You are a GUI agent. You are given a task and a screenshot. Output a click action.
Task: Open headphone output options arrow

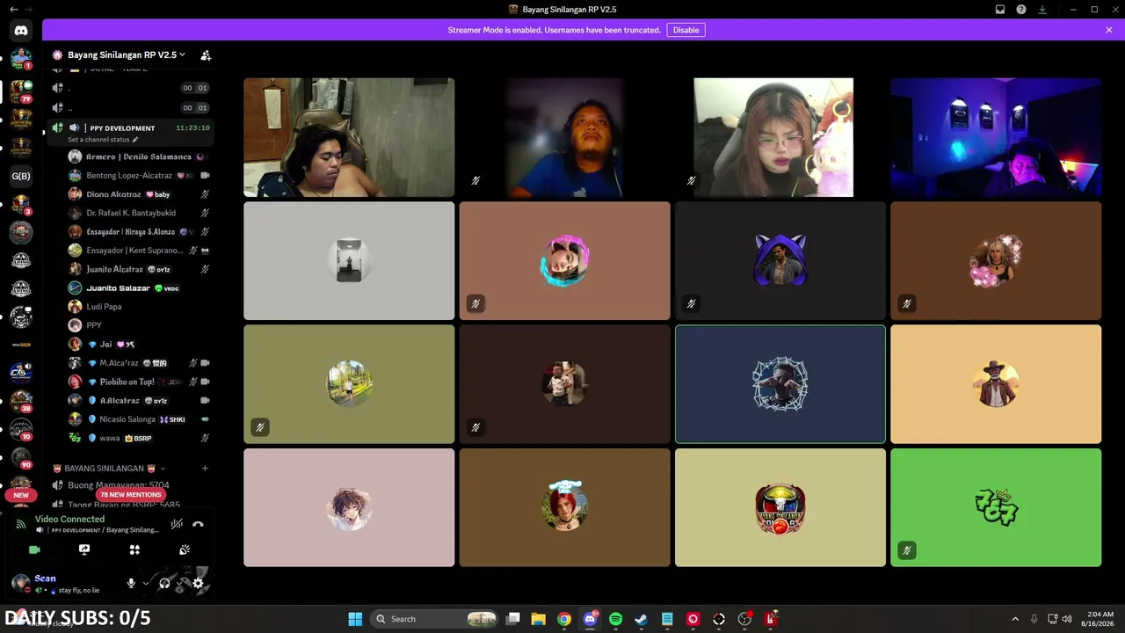click(179, 583)
